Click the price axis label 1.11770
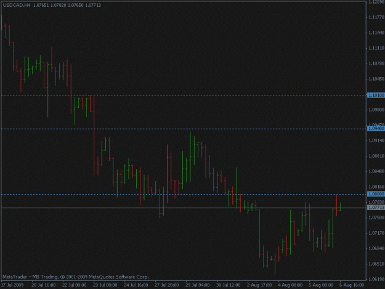The width and height of the screenshot is (385, 289). point(376,17)
